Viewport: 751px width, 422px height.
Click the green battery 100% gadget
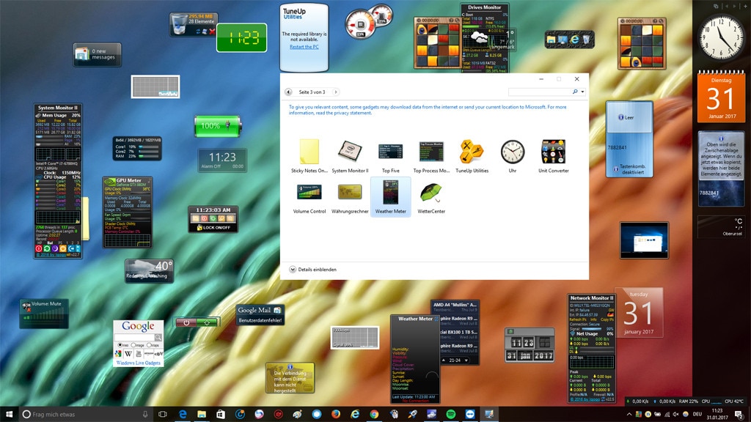click(217, 126)
